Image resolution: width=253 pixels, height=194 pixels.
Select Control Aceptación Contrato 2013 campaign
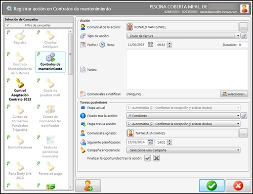click(20, 89)
